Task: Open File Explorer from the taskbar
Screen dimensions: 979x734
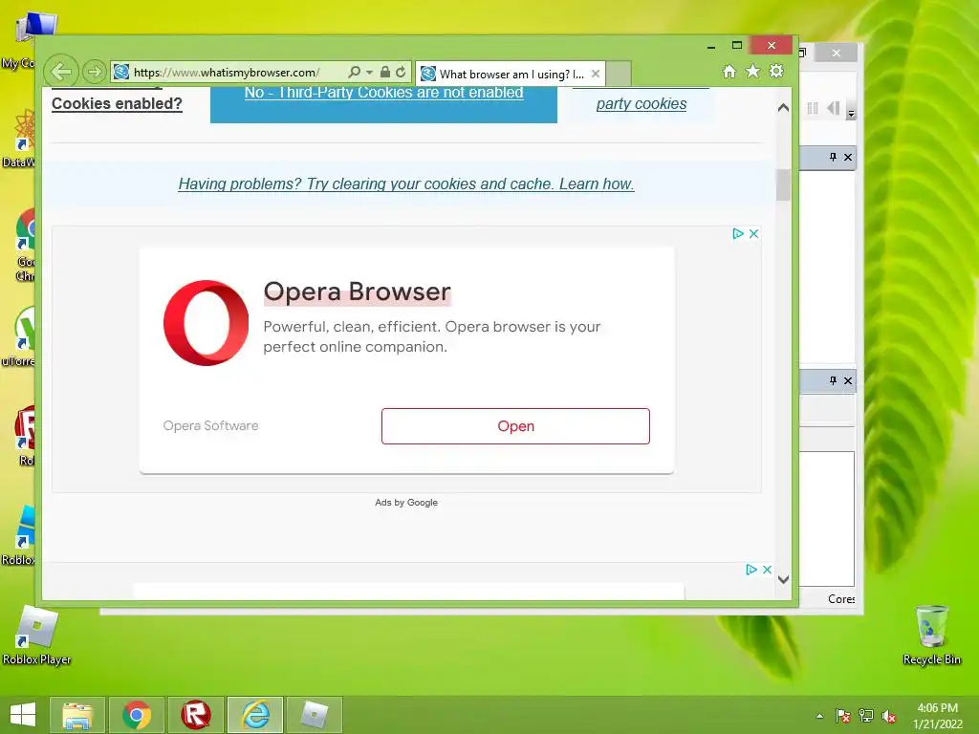Action: [x=77, y=715]
